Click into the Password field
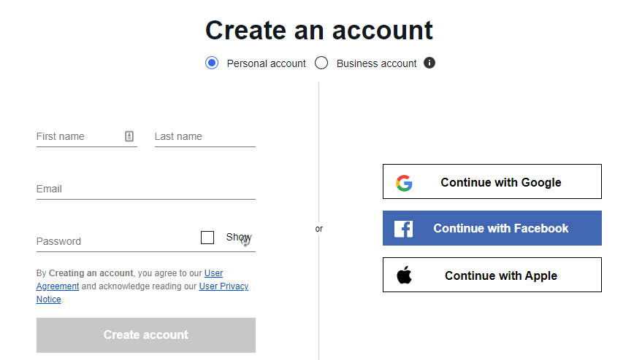Screen dimensions: 634x360 118,241
